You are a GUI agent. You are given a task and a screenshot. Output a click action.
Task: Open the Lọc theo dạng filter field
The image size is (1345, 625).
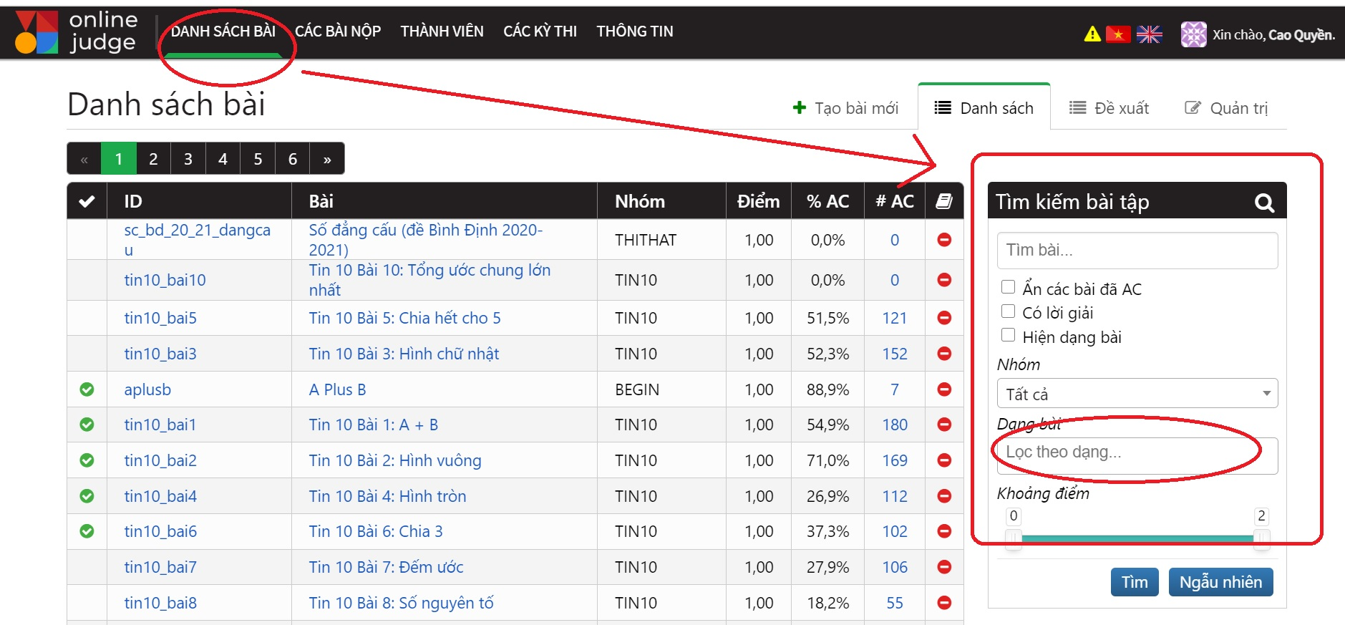[1137, 455]
